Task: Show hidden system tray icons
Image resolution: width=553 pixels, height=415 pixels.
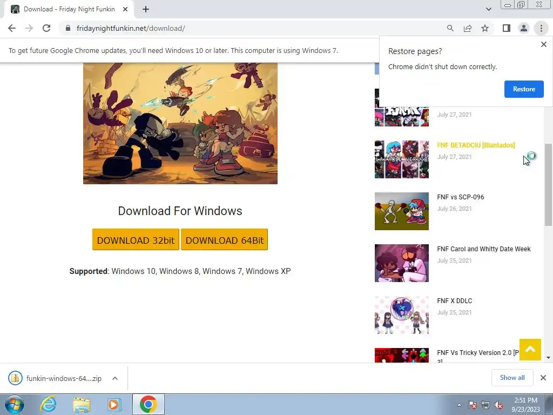Action: click(459, 405)
